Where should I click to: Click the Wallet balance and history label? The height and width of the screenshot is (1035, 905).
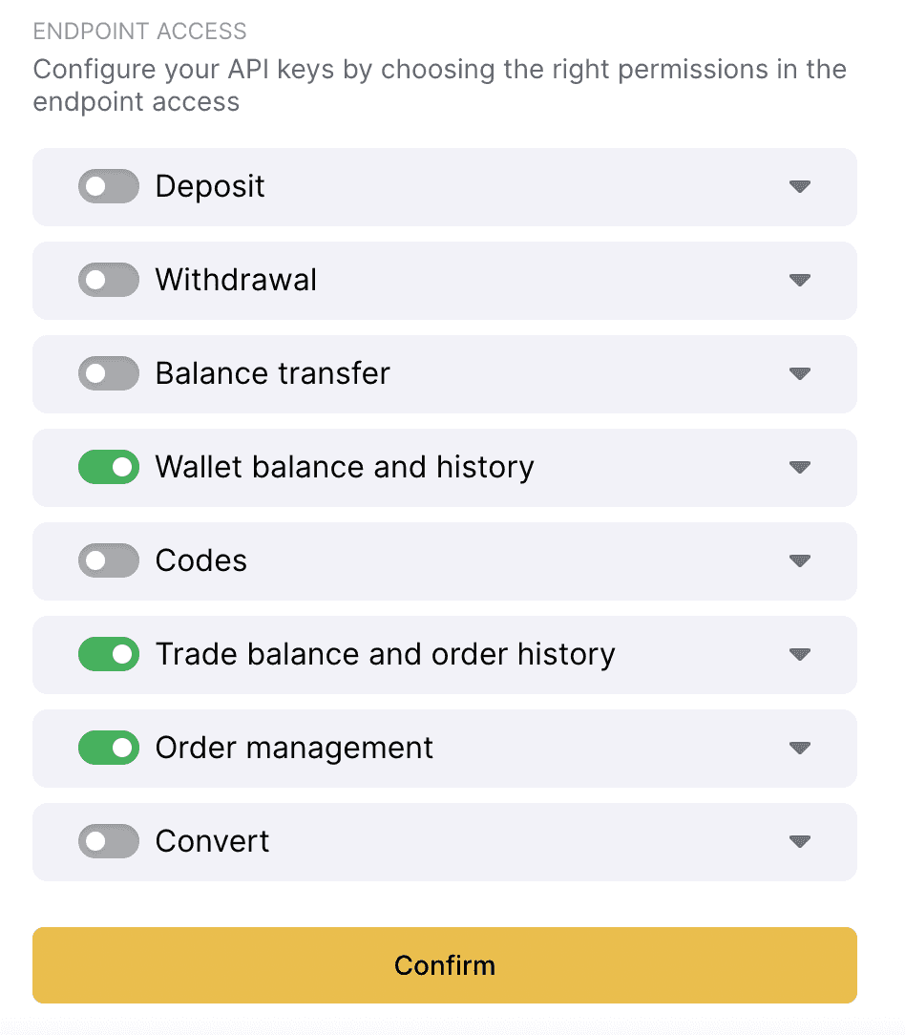click(345, 467)
